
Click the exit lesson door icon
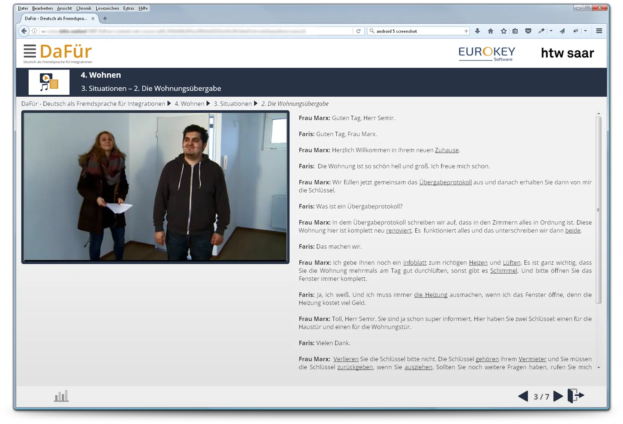point(576,396)
